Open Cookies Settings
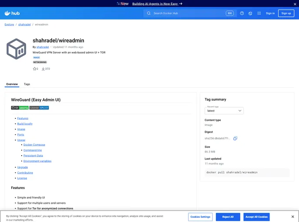 200,217
